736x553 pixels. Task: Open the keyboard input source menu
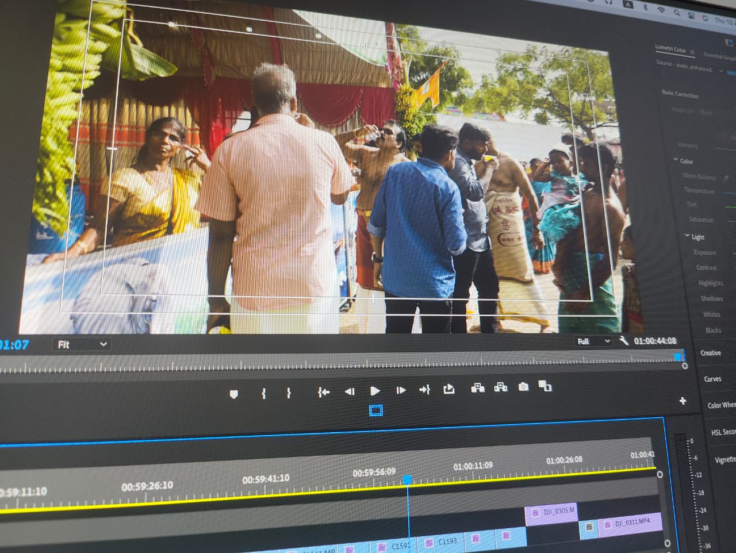pyautogui.click(x=629, y=5)
